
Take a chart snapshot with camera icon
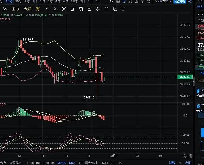118,1
